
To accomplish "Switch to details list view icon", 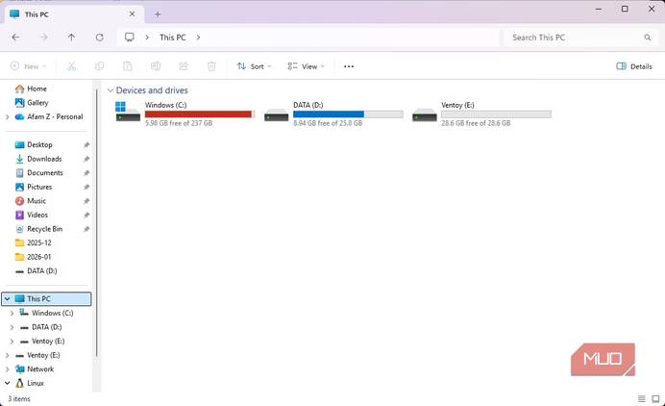I will 642,398.
